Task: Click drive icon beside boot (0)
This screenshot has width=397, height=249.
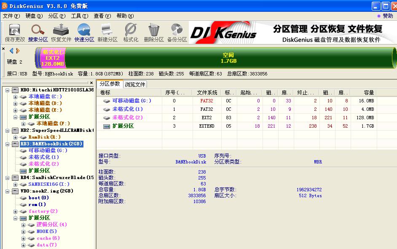Action: coord(23,198)
